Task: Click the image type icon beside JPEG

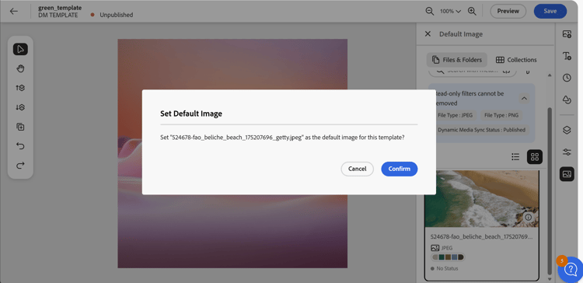Action: click(435, 248)
